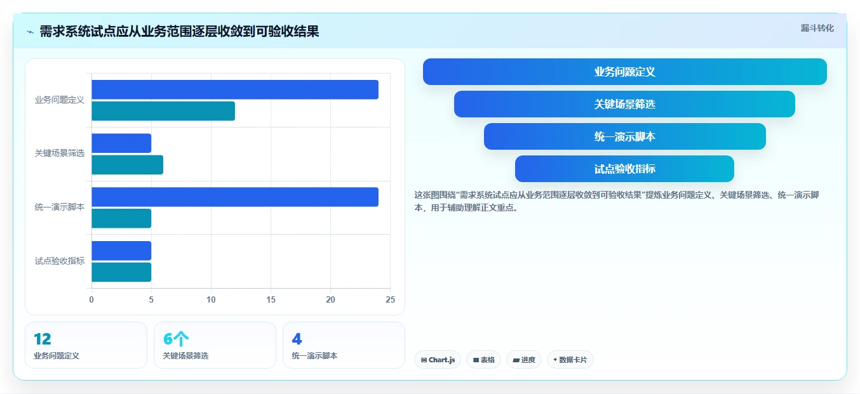
Task: Open the 4 统一演示脚本 stat card
Action: [344, 345]
